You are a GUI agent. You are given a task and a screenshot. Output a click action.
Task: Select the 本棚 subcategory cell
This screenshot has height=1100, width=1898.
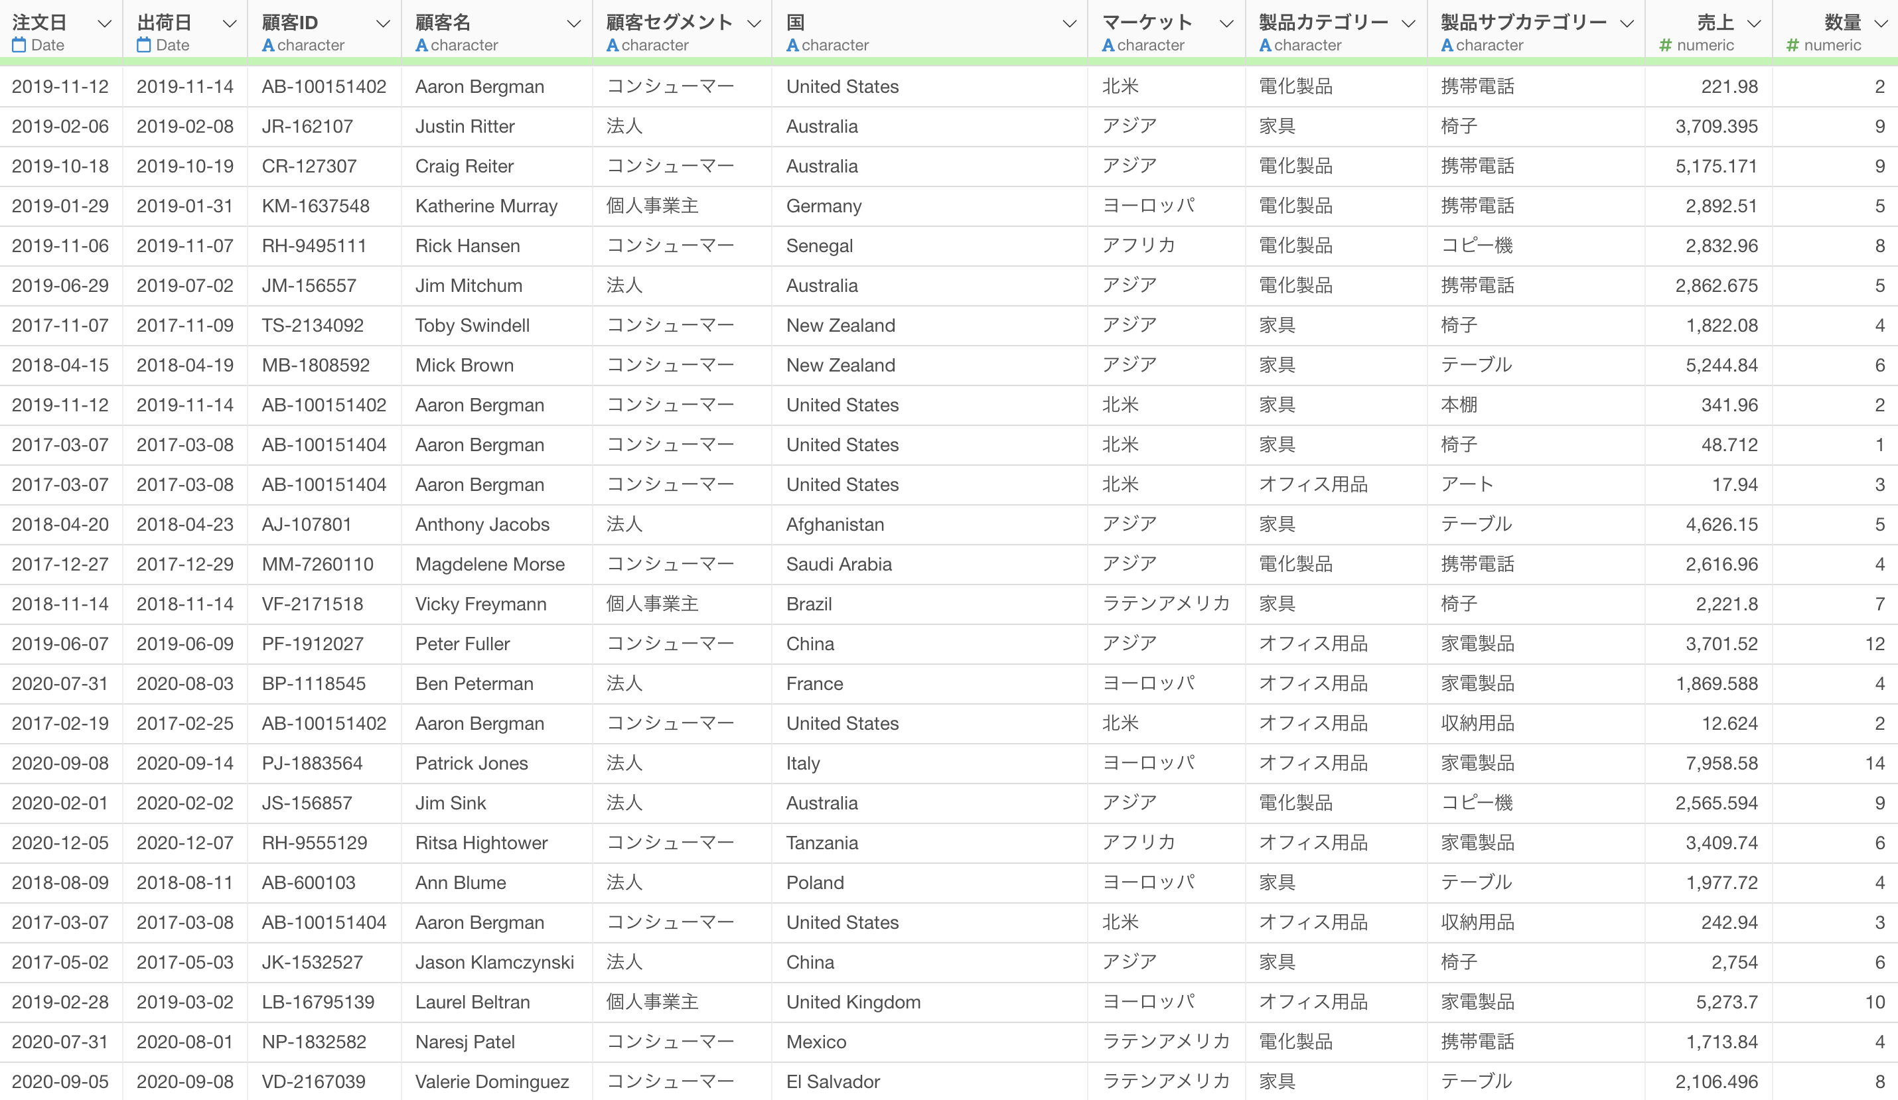pos(1459,405)
